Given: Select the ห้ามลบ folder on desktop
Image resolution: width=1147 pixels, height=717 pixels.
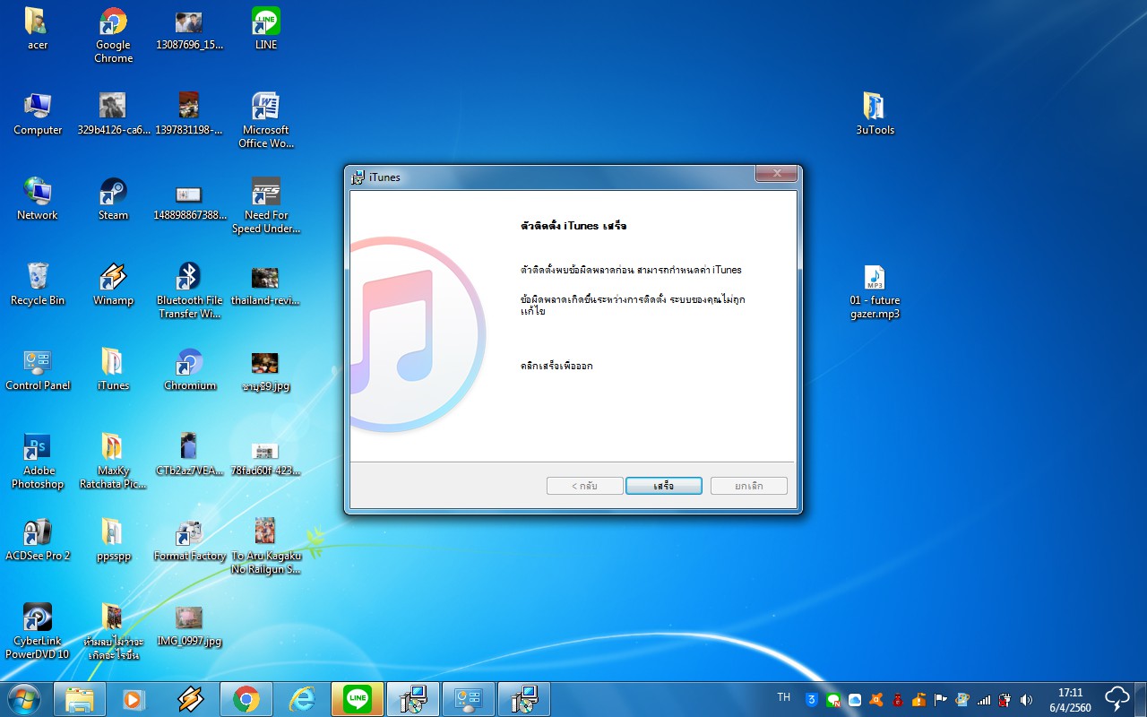Looking at the screenshot, I should pos(113,631).
